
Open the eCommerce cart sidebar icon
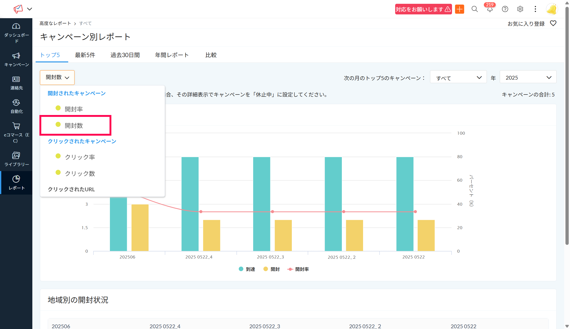16,126
